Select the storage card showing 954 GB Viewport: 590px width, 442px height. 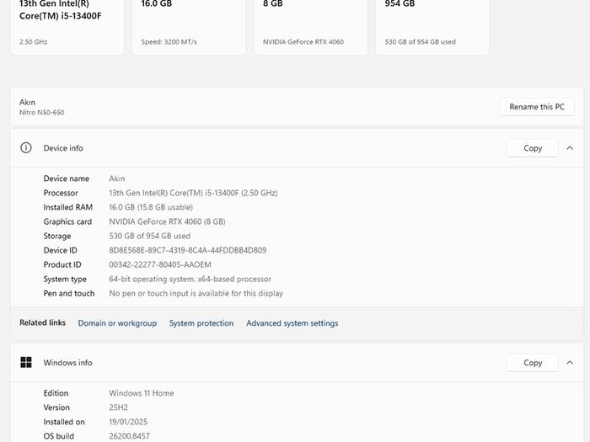point(432,26)
